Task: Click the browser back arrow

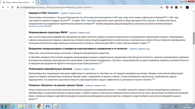Action: click(3, 7)
